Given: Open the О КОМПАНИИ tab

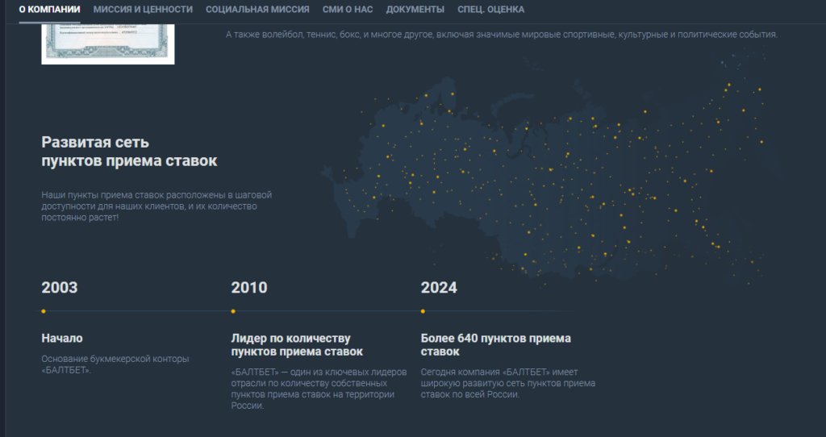Looking at the screenshot, I should pos(49,10).
